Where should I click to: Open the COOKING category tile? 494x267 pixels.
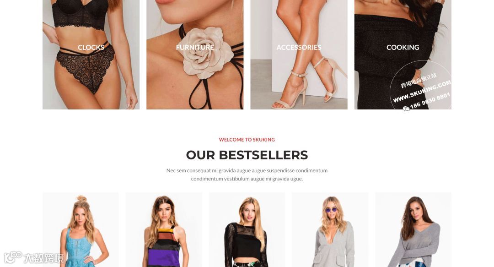point(403,54)
